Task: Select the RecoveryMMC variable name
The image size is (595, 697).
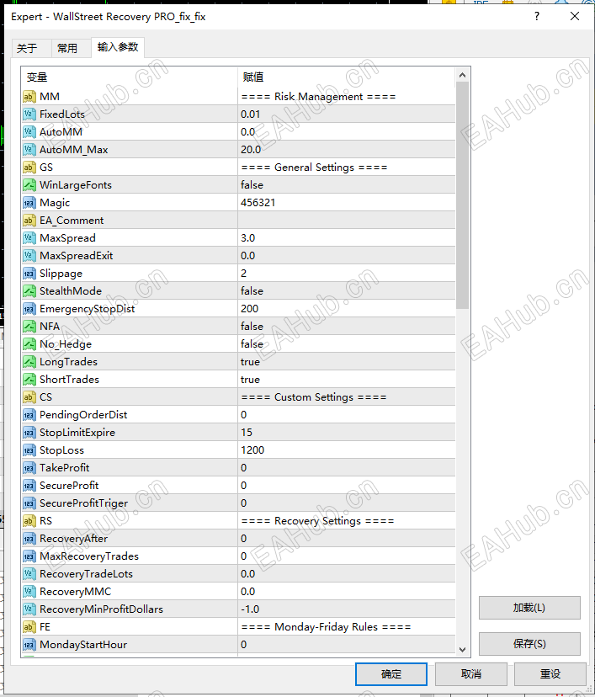Action: pos(75,592)
